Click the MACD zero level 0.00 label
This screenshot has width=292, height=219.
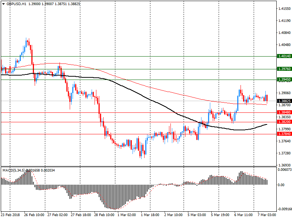[281, 185]
